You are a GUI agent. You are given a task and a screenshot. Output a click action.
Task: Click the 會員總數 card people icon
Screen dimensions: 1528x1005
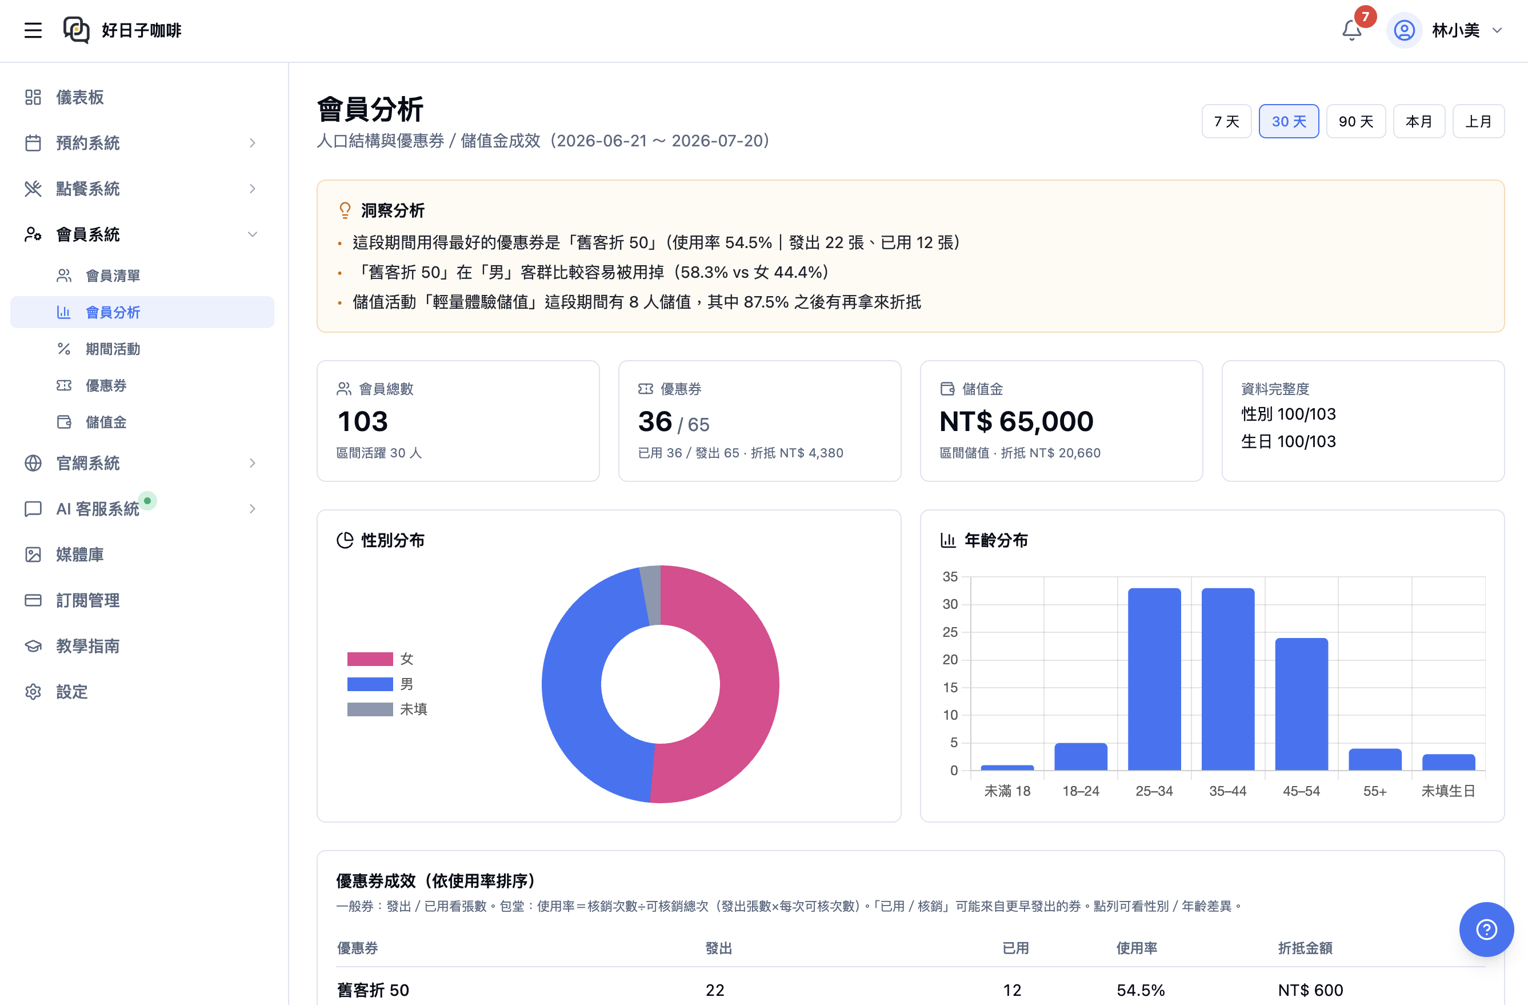343,389
